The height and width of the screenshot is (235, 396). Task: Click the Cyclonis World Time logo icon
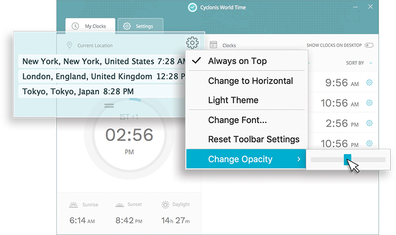click(192, 7)
